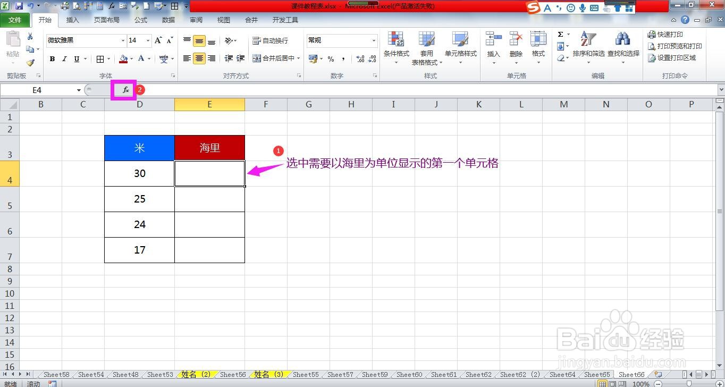This screenshot has width=725, height=387.
Task: Open the number format dropdown 常规
Action: (374, 40)
